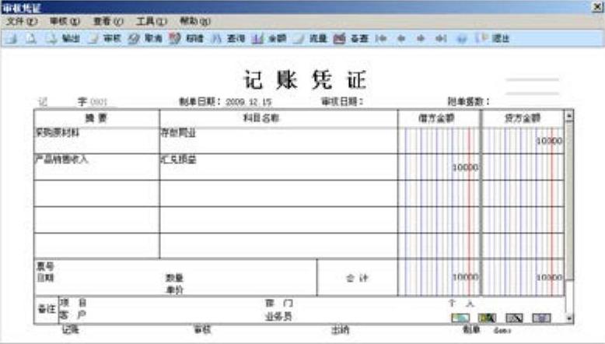The width and height of the screenshot is (605, 344).
Task: Click the 退出 exit toolbar button
Action: (x=493, y=38)
